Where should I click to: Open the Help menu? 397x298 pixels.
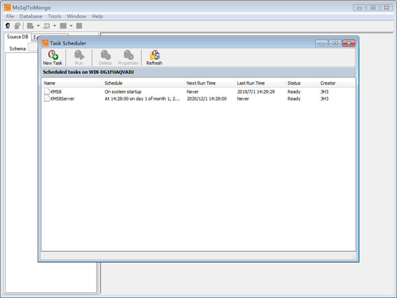97,16
